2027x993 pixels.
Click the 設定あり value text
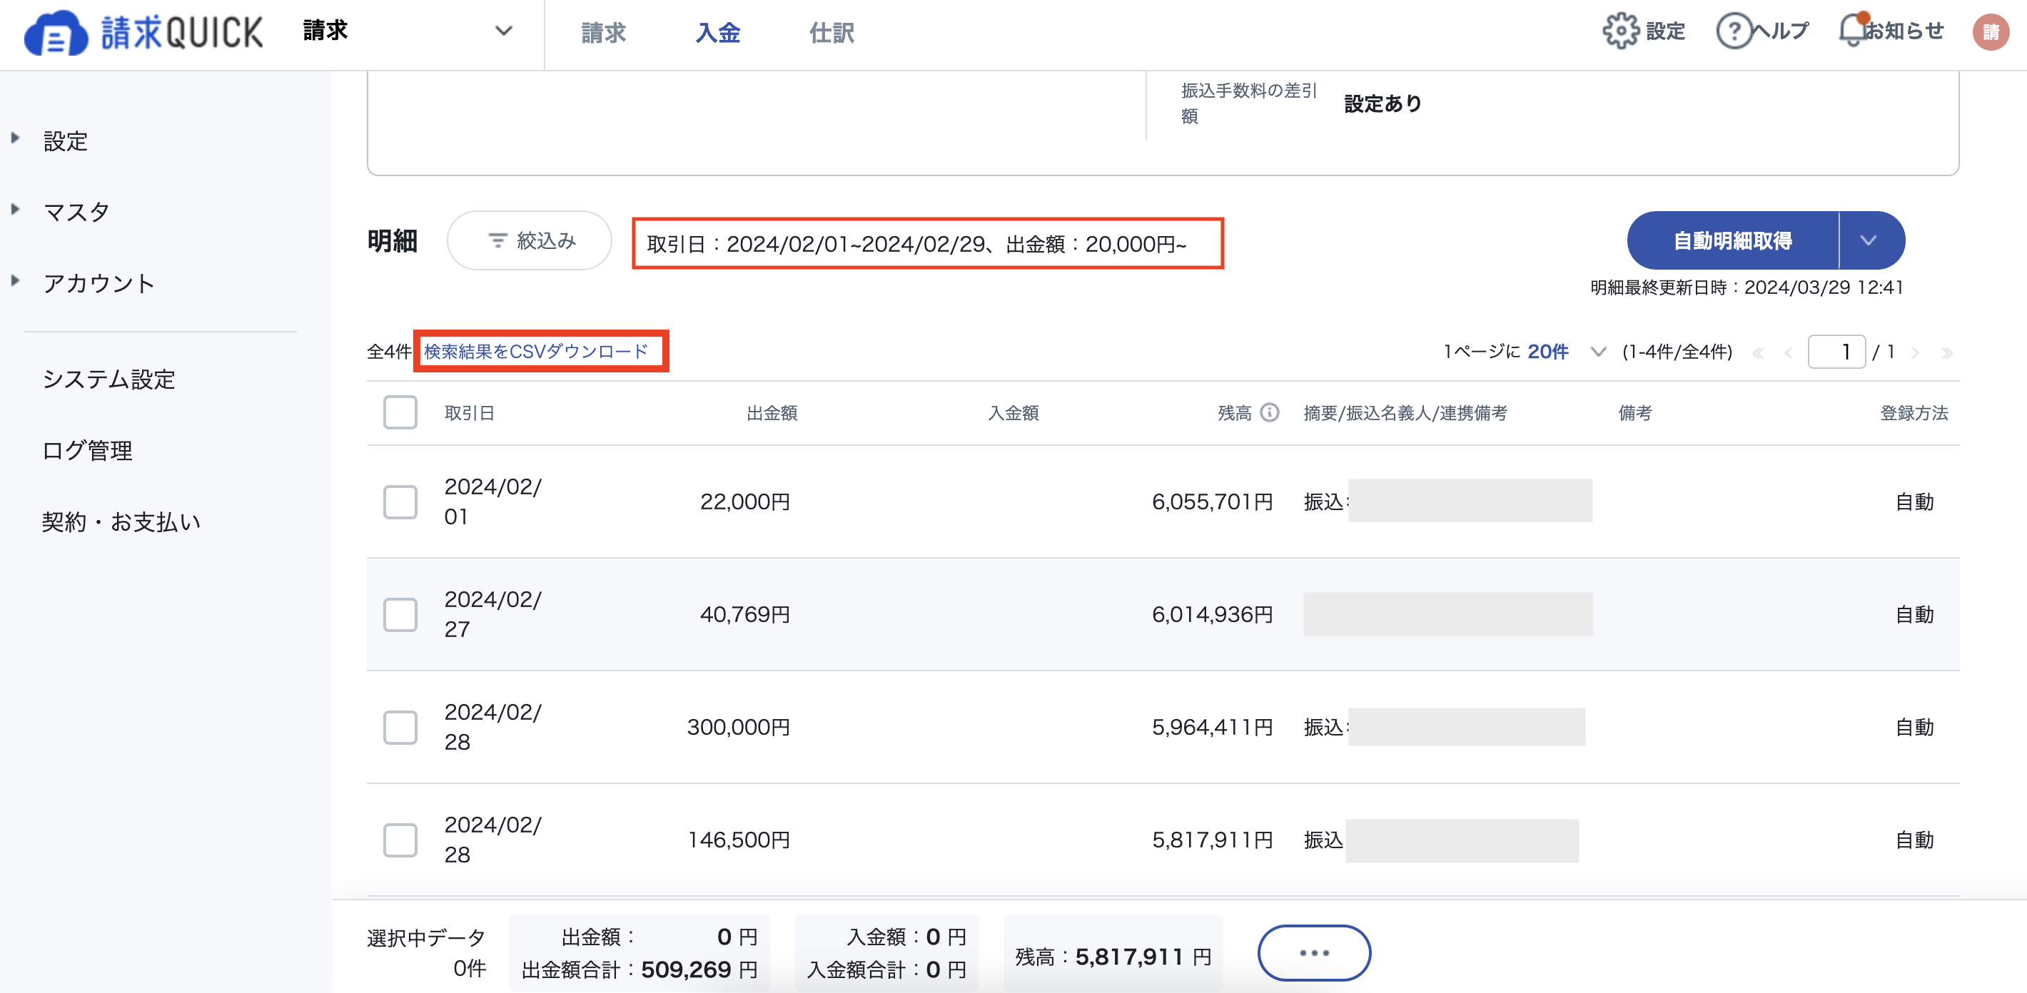[x=1382, y=103]
